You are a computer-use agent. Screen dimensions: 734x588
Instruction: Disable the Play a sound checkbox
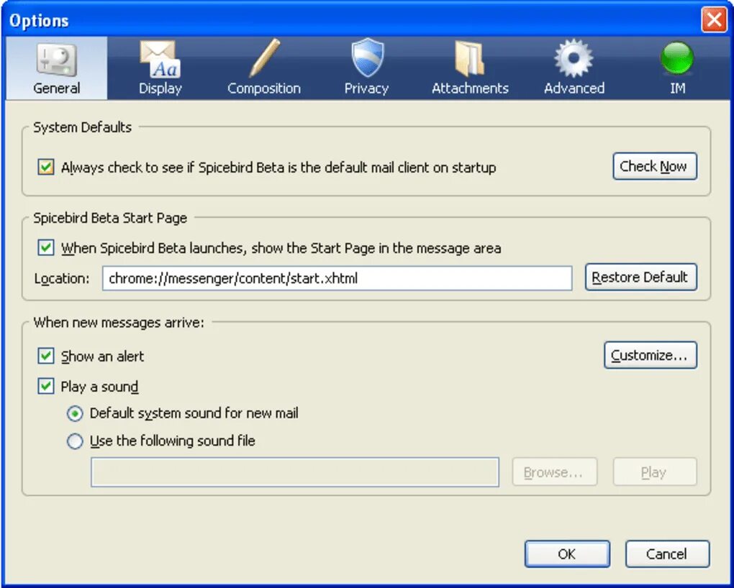point(46,387)
